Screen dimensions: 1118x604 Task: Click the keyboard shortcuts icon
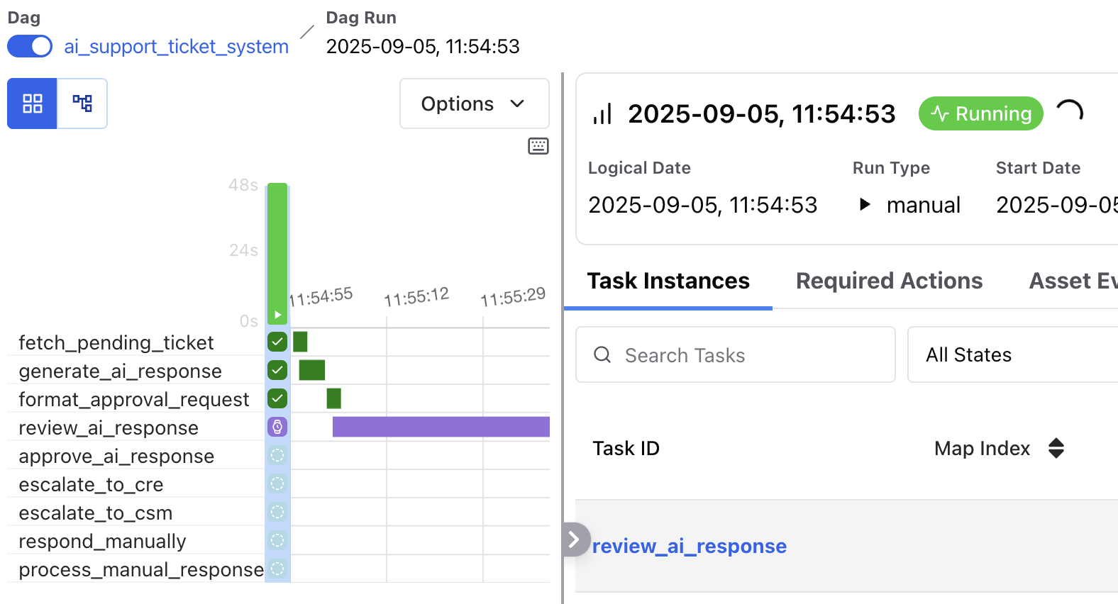point(538,146)
